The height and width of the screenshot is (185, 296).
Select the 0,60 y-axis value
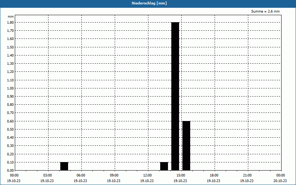point(11,121)
